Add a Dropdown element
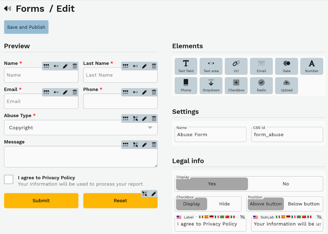This screenshot has height=234, width=328. pyautogui.click(x=211, y=86)
